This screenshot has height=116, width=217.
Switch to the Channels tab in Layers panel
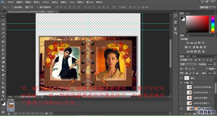(x=188, y=56)
